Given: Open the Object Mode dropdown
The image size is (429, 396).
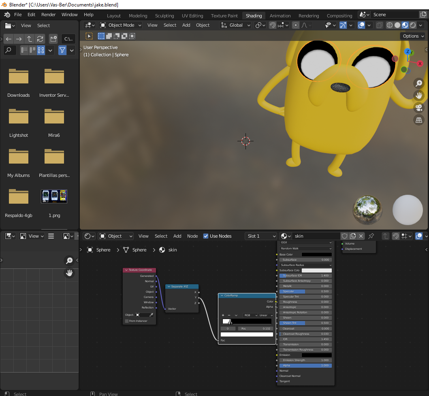Looking at the screenshot, I should 121,26.
